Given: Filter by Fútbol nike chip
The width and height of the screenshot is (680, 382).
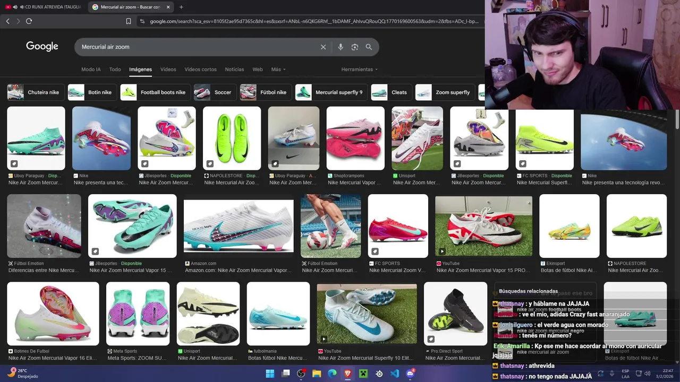Looking at the screenshot, I should pyautogui.click(x=266, y=92).
